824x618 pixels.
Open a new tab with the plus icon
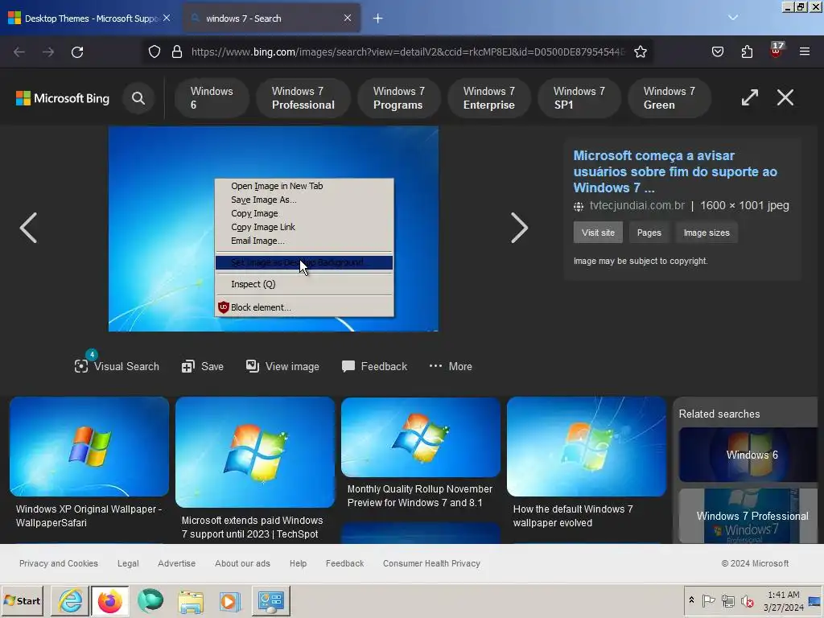pyautogui.click(x=378, y=19)
